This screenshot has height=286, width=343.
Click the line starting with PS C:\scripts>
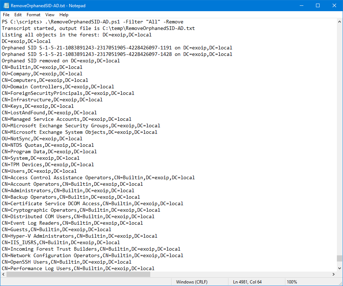click(x=93, y=22)
